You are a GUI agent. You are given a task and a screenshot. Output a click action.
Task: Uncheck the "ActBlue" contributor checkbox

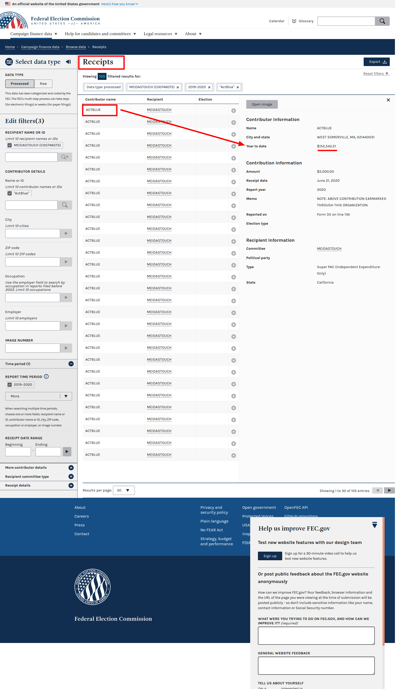tap(10, 193)
